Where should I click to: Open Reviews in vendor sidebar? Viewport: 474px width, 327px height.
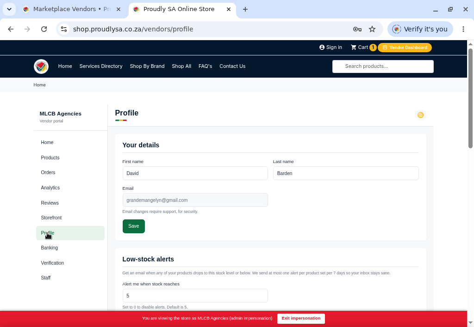pyautogui.click(x=70, y=203)
